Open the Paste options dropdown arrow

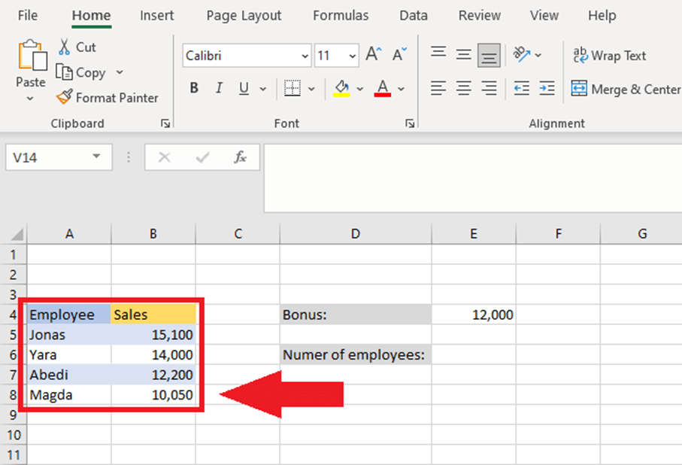tap(30, 99)
